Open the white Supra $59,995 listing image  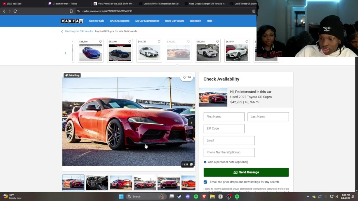[208, 52]
